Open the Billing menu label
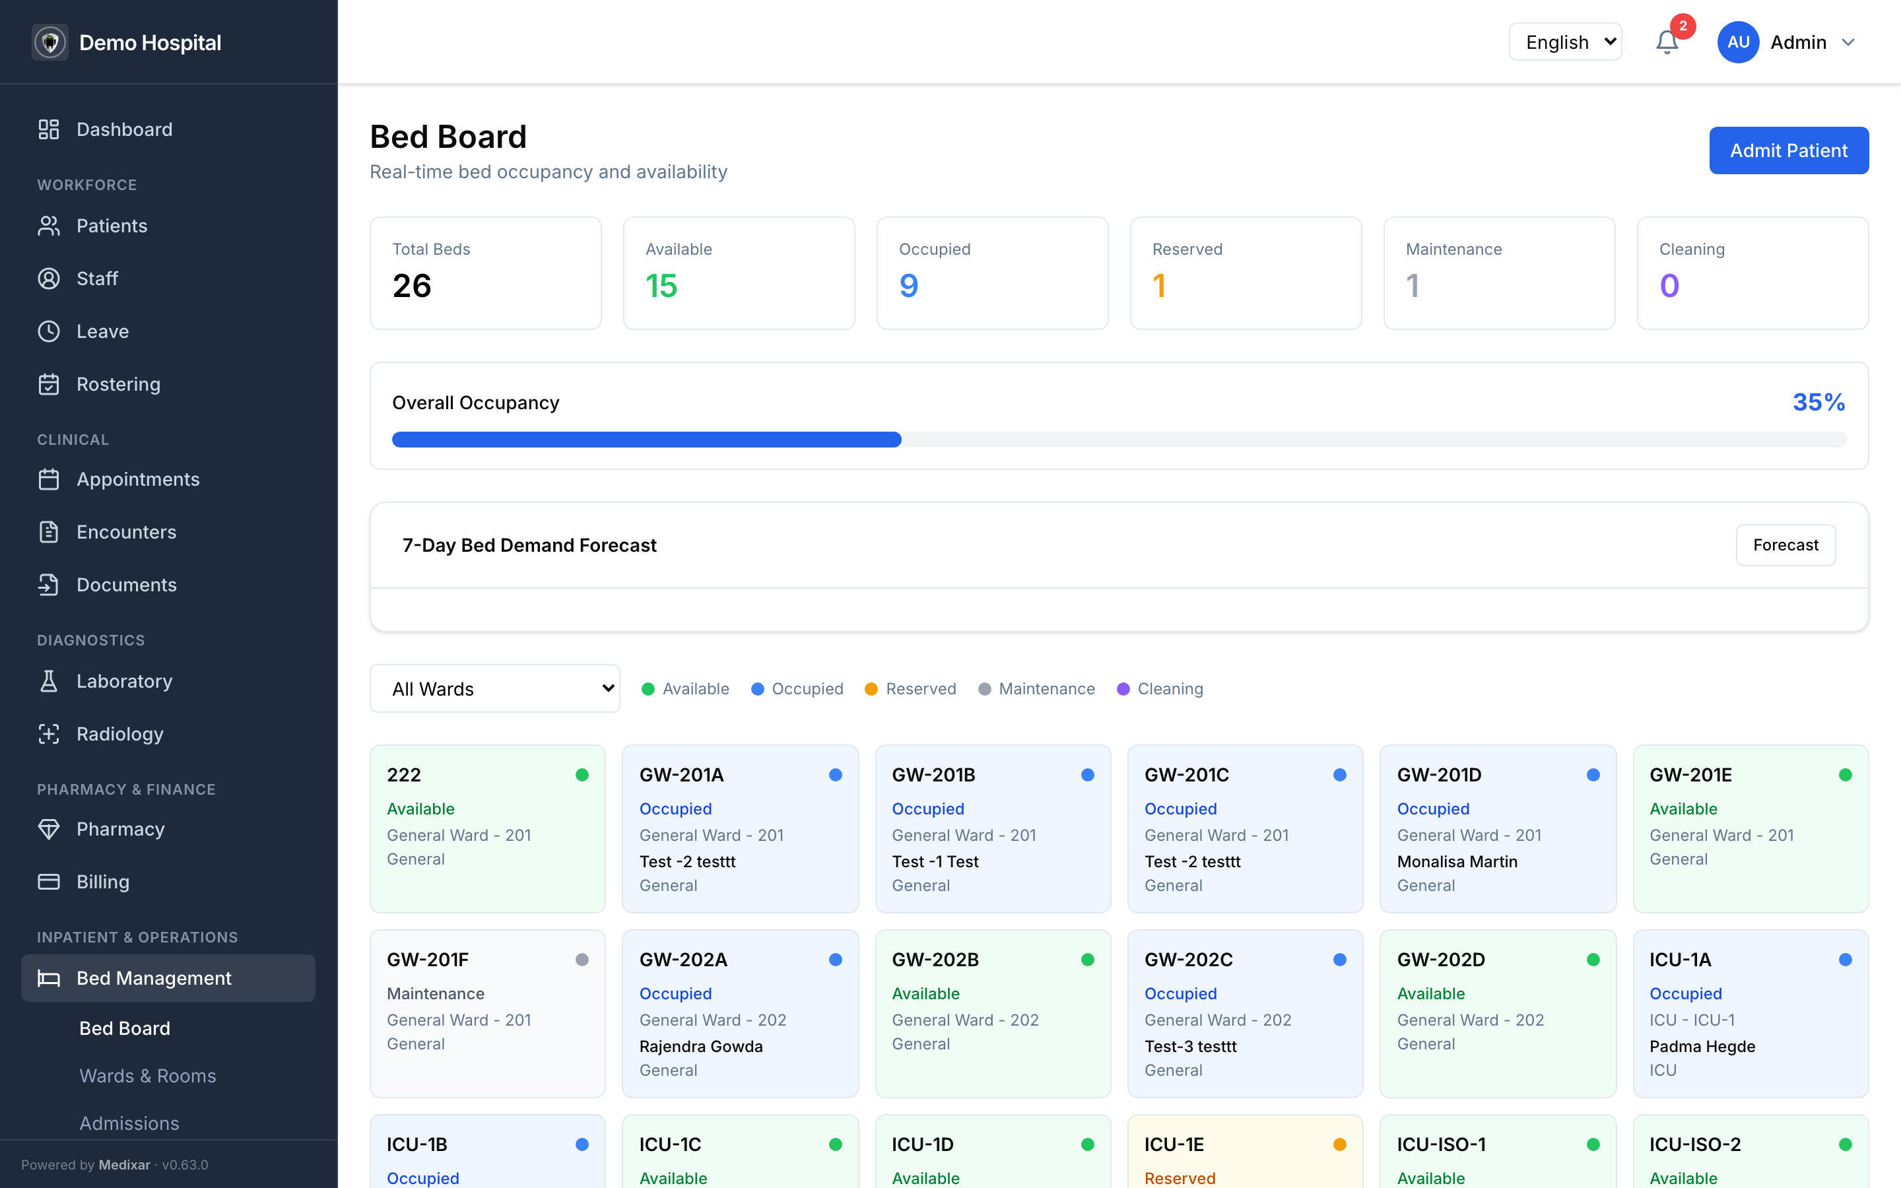This screenshot has height=1188, width=1901. (103, 882)
